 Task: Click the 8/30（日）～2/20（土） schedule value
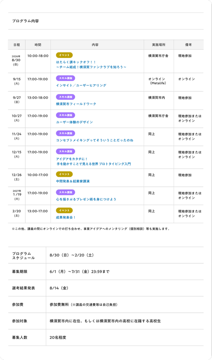(72, 255)
